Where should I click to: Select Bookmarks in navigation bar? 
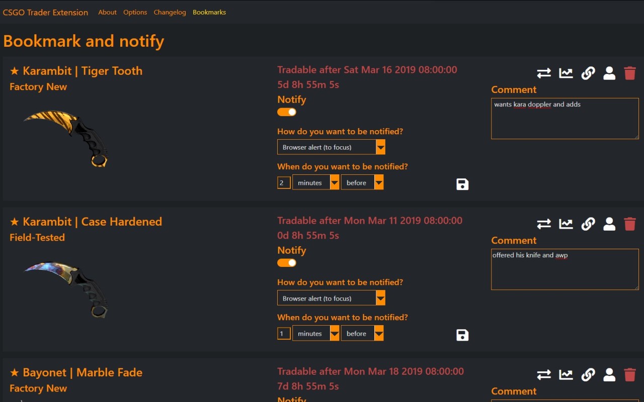pyautogui.click(x=209, y=12)
